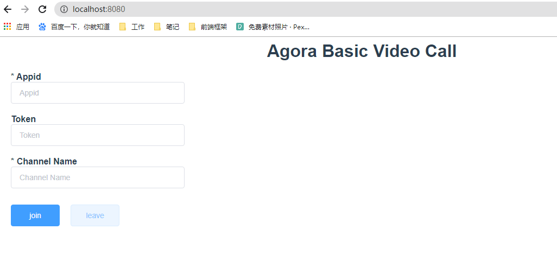Click the Channel Name input field
Viewport: 557px width, 261px height.
pyautogui.click(x=98, y=177)
